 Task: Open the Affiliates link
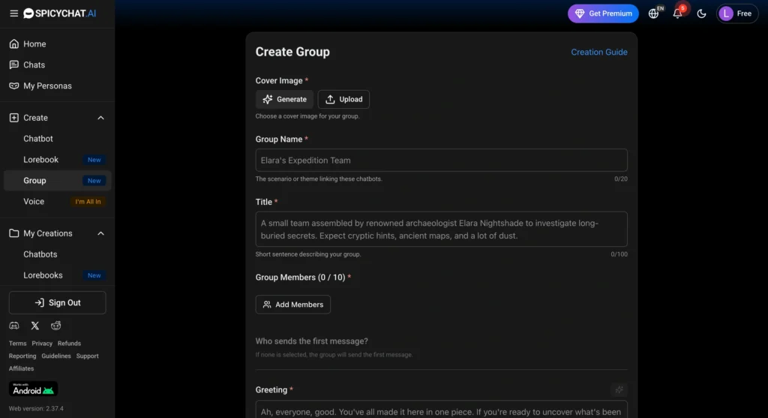click(21, 368)
